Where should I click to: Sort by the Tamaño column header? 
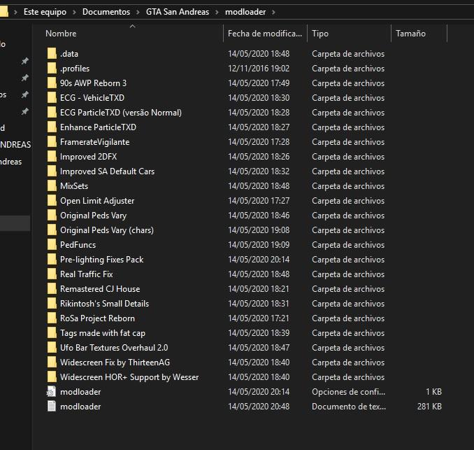point(419,34)
